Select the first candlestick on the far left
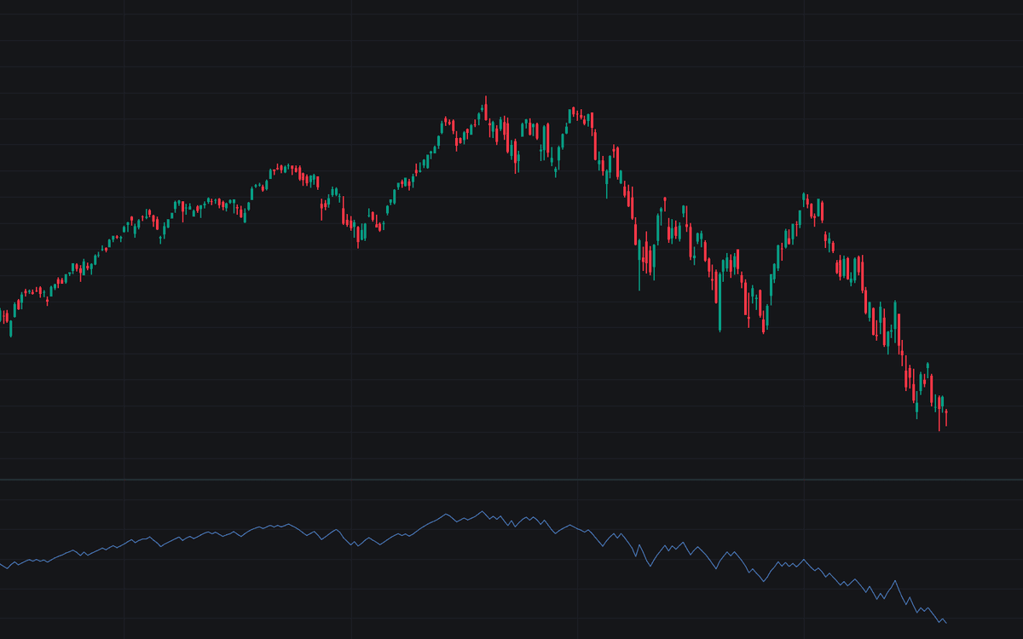Image resolution: width=1023 pixels, height=639 pixels. tap(1, 315)
